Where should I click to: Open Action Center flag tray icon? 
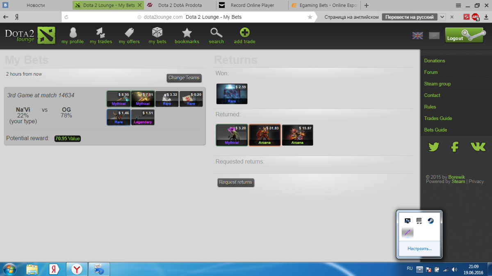(428, 269)
